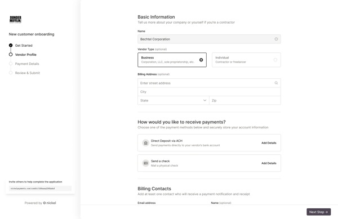
Task: Click 'Invite others to help complete the application' text
Action: coord(35,182)
